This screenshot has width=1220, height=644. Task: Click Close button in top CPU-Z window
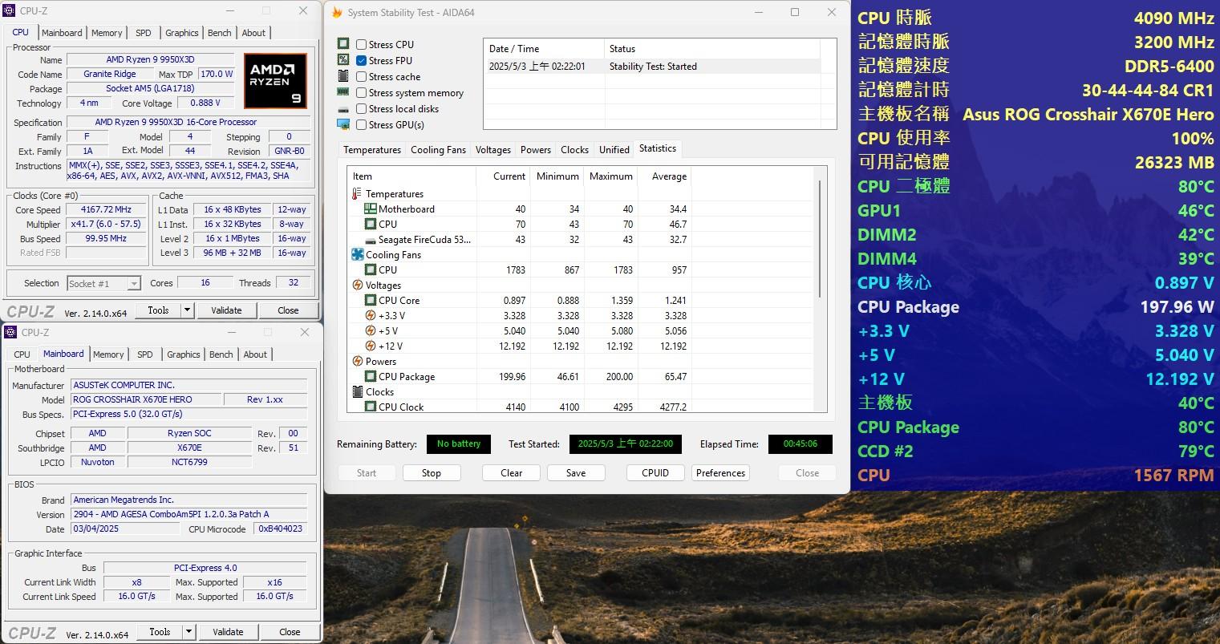coord(288,310)
